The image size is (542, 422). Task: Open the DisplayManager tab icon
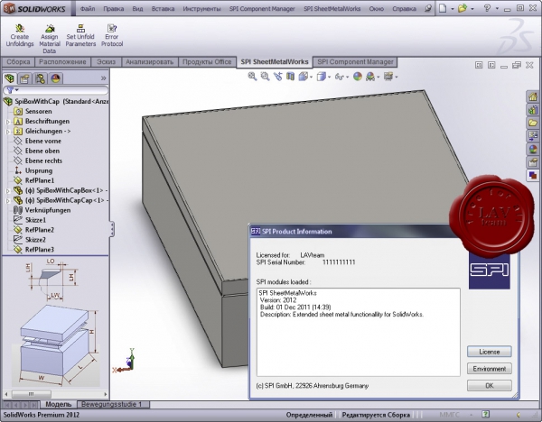(x=56, y=78)
